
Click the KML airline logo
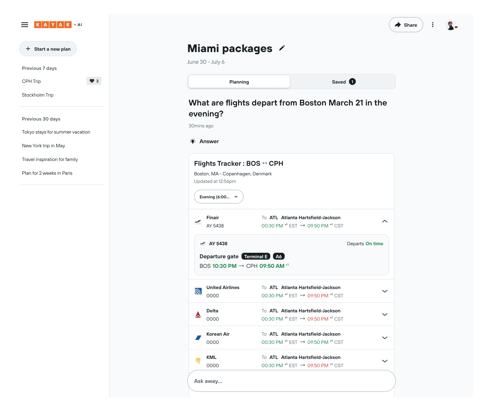click(198, 361)
